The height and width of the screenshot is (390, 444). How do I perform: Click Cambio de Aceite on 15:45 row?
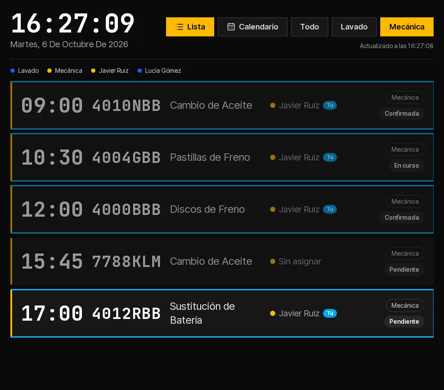[211, 261]
